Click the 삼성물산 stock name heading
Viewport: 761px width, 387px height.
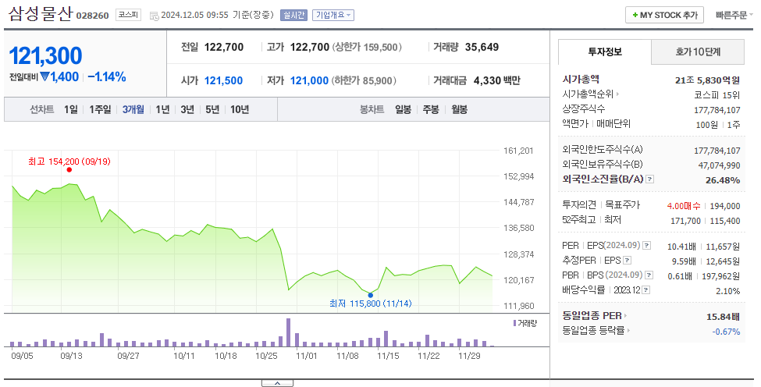pos(41,14)
